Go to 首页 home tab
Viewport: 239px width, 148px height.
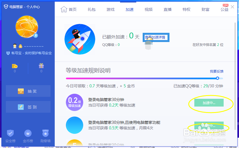(x=69, y=9)
